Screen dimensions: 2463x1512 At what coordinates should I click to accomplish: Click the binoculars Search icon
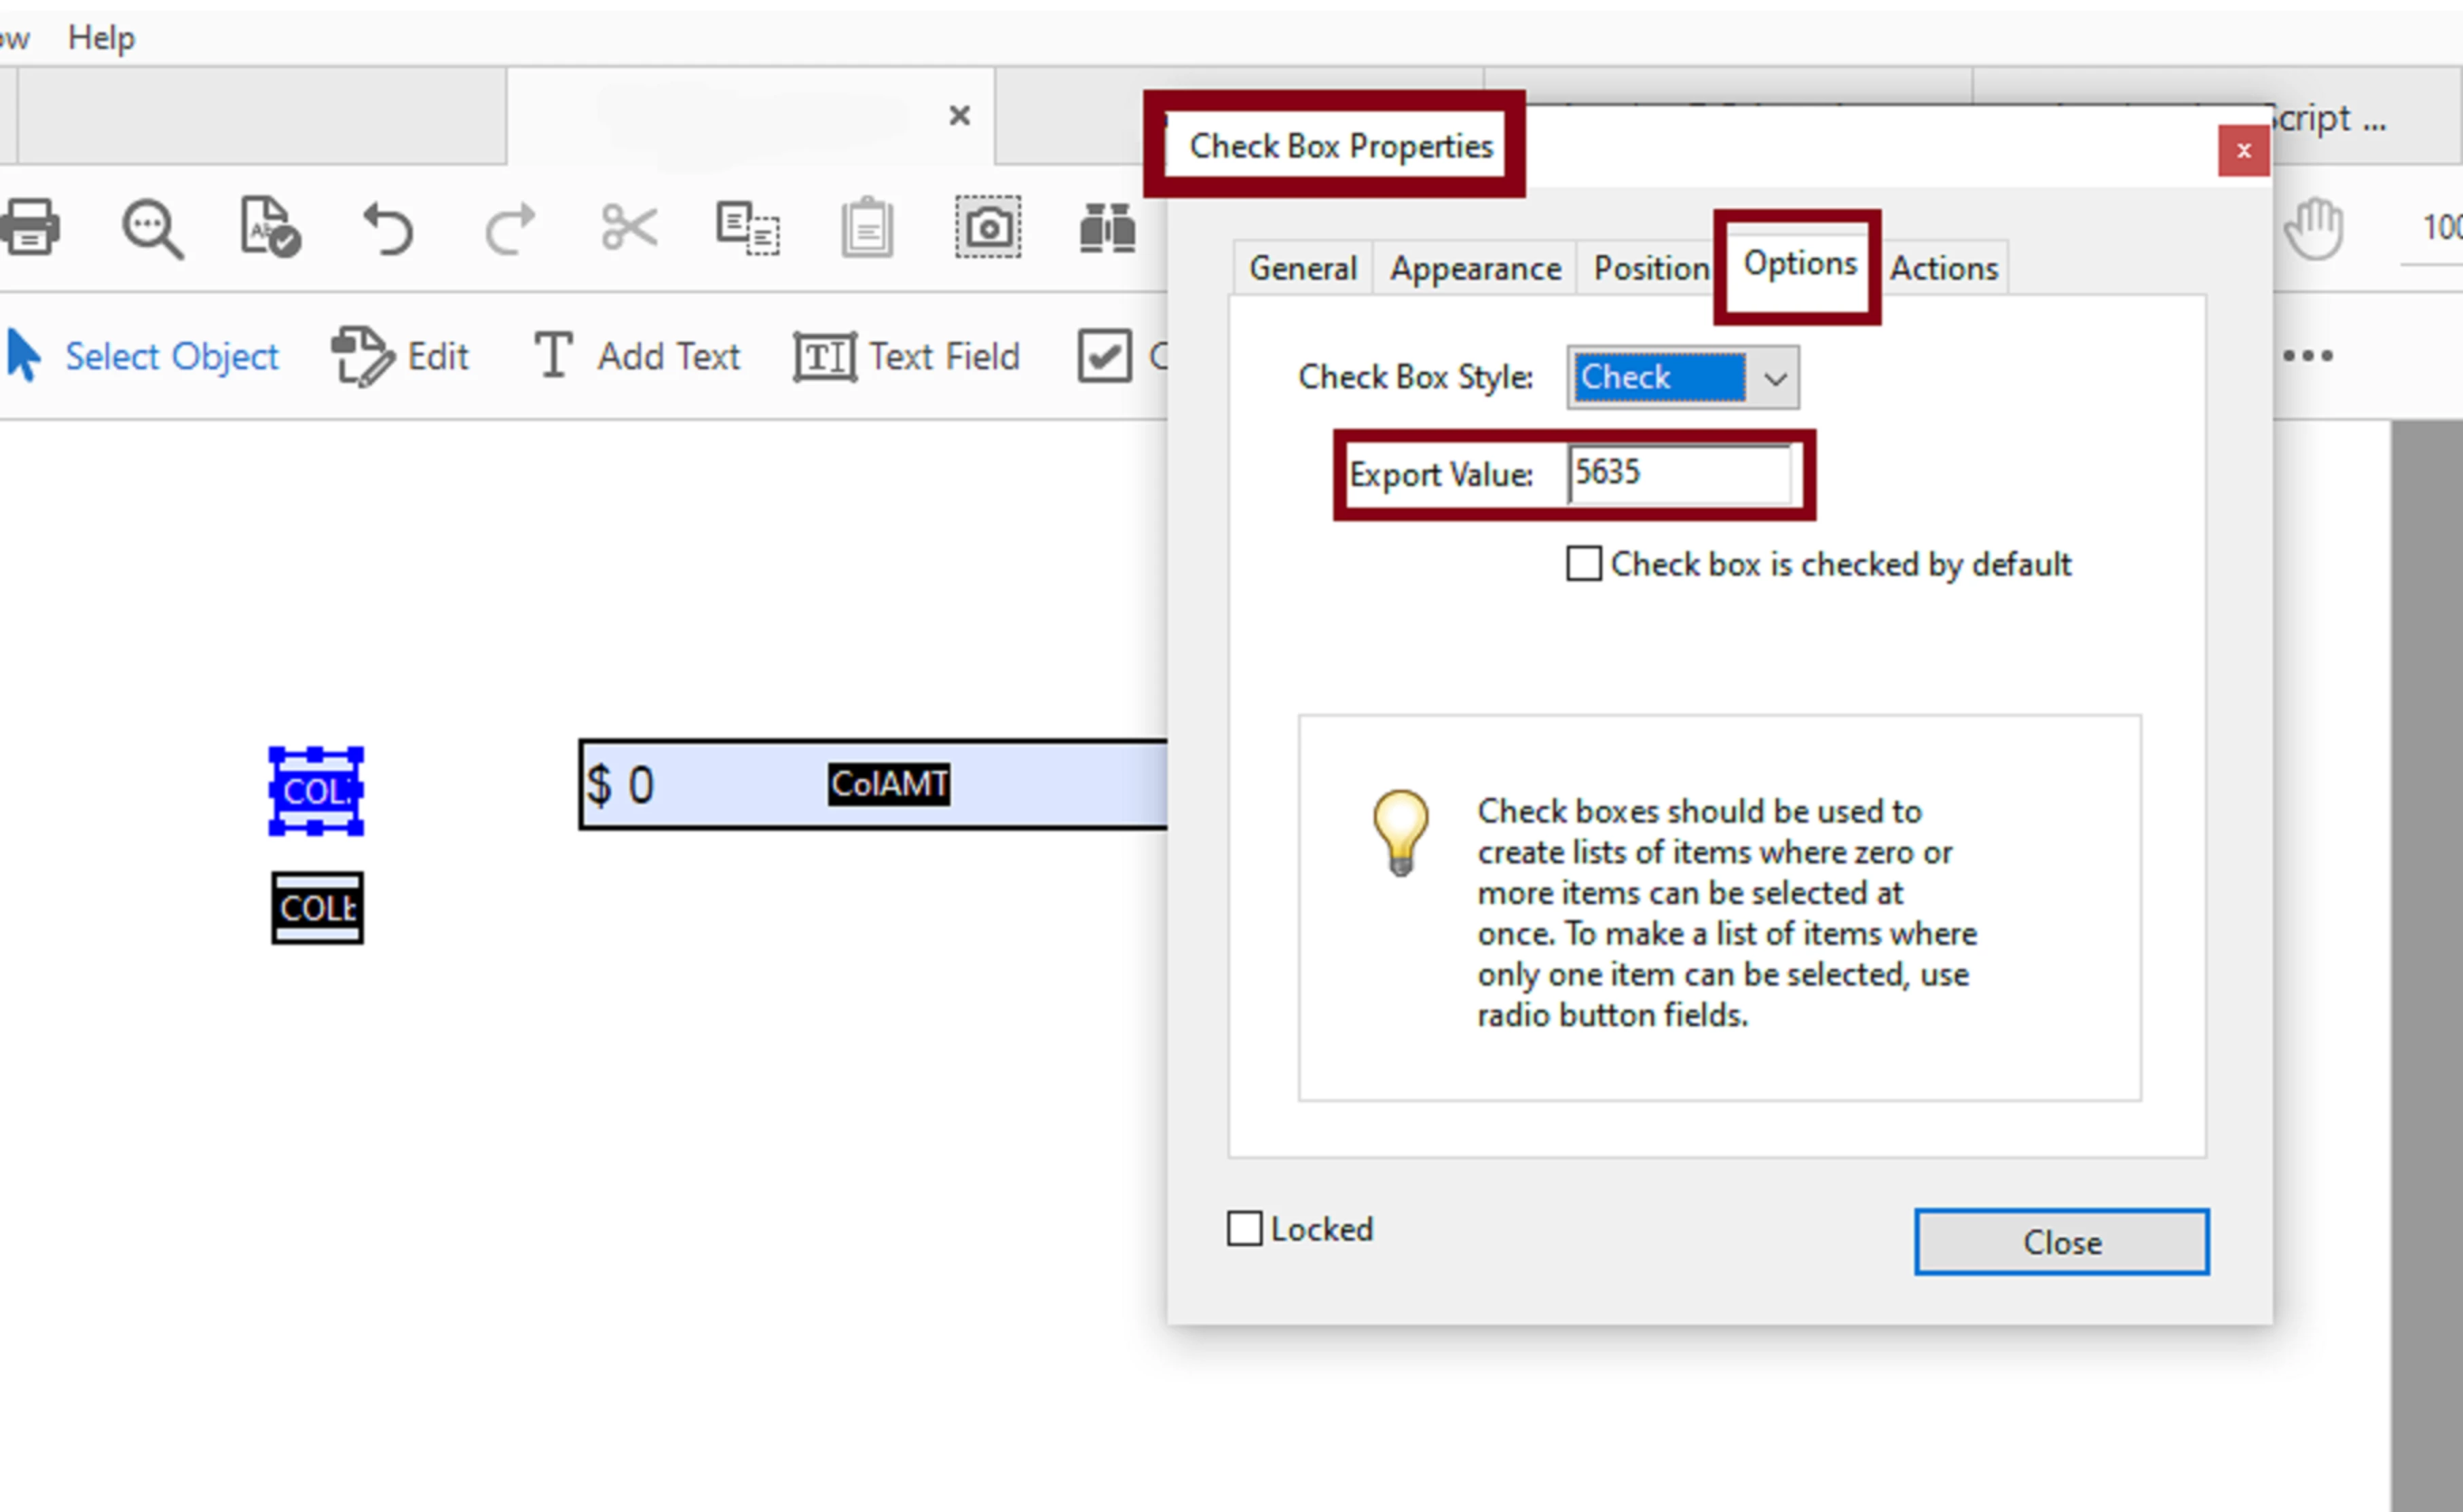pos(1107,227)
